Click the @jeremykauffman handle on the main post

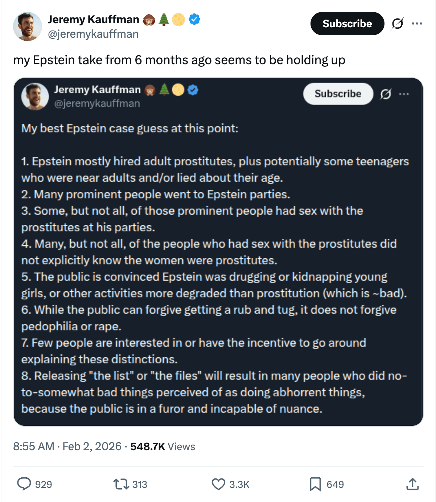point(93,34)
